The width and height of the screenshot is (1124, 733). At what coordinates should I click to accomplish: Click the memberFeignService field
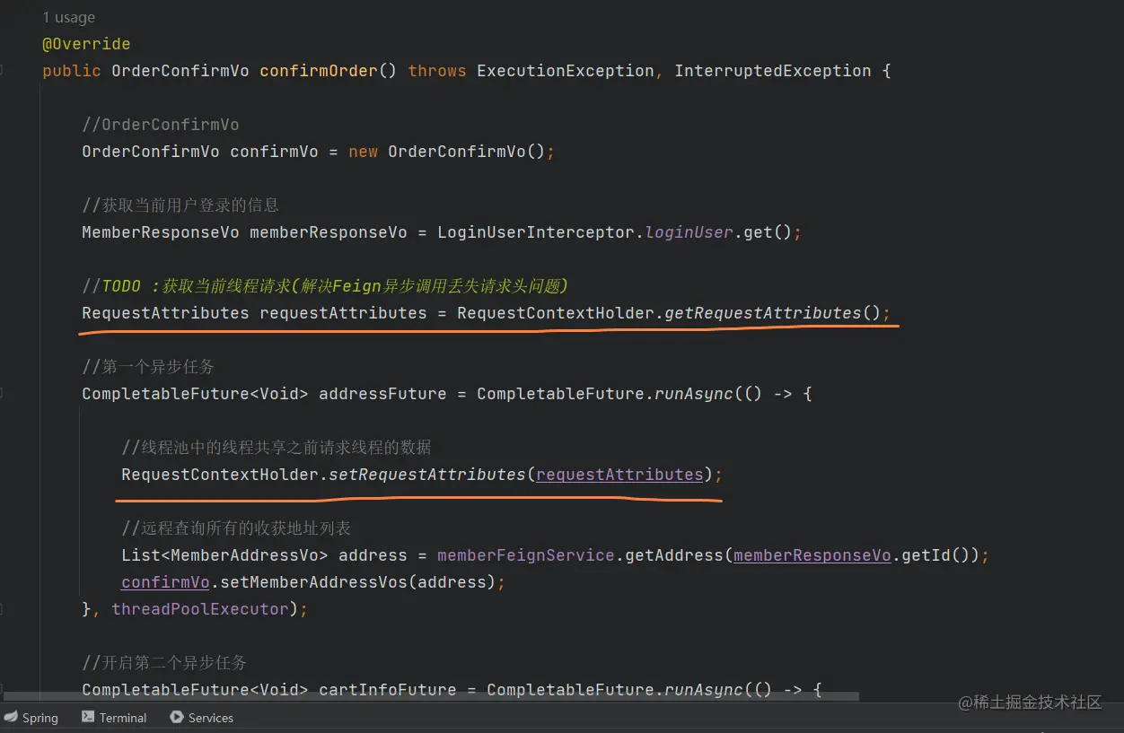click(x=526, y=555)
